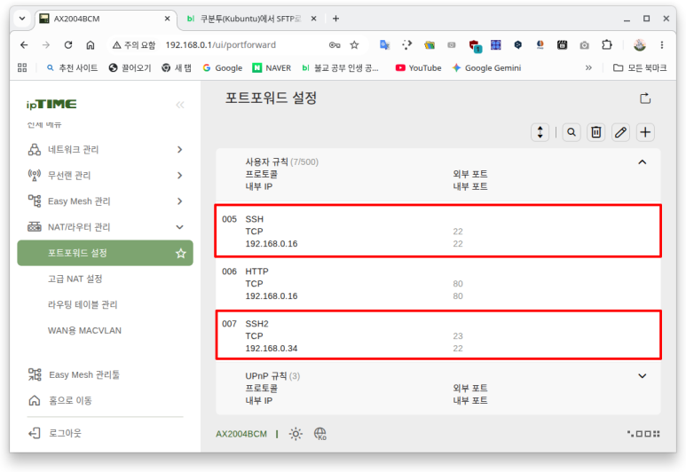
Task: Click the export icon beside page title
Action: point(645,98)
